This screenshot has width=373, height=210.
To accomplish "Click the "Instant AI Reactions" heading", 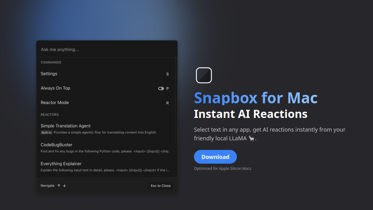I will point(251,114).
